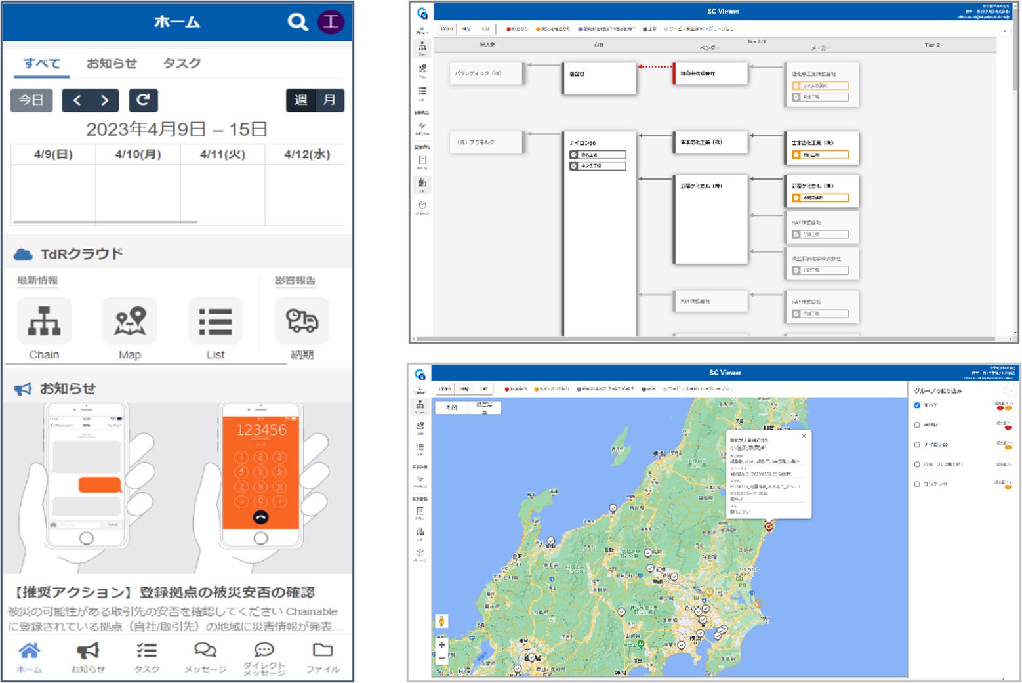Open ダイレクトメッセージ in the bottom navigation
The image size is (1022, 683).
pyautogui.click(x=264, y=659)
